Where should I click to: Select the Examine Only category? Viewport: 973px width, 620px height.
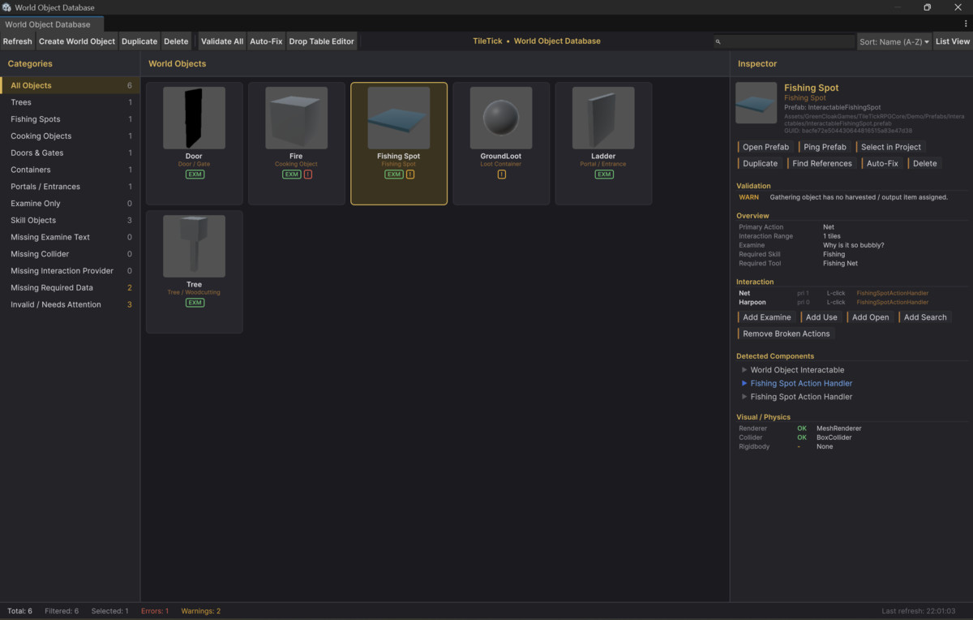[70, 204]
